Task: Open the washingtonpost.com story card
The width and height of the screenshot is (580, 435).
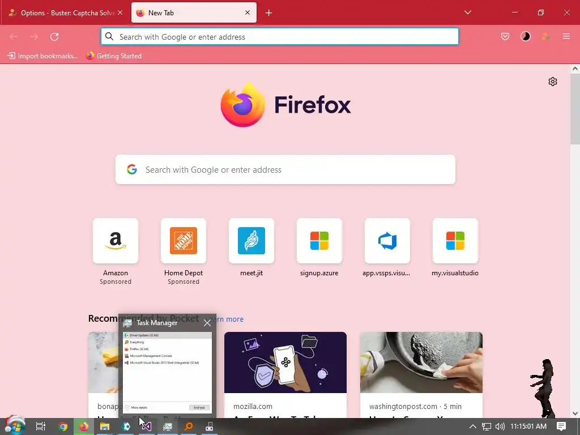Action: pos(421,375)
